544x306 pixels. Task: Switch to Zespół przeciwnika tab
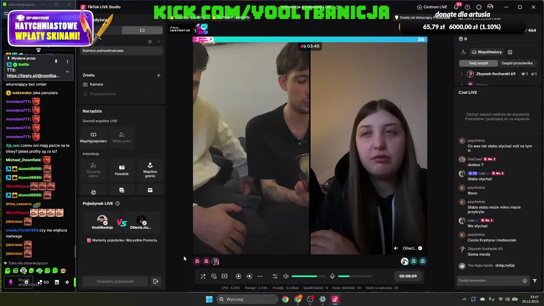click(517, 63)
